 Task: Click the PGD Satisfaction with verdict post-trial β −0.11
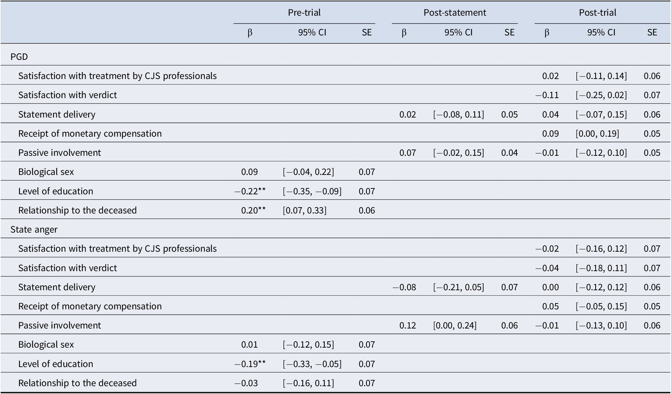point(547,95)
